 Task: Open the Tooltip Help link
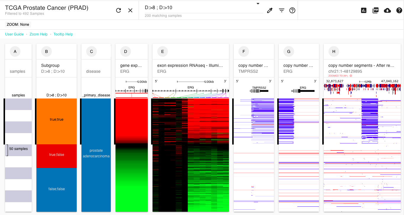(63, 34)
